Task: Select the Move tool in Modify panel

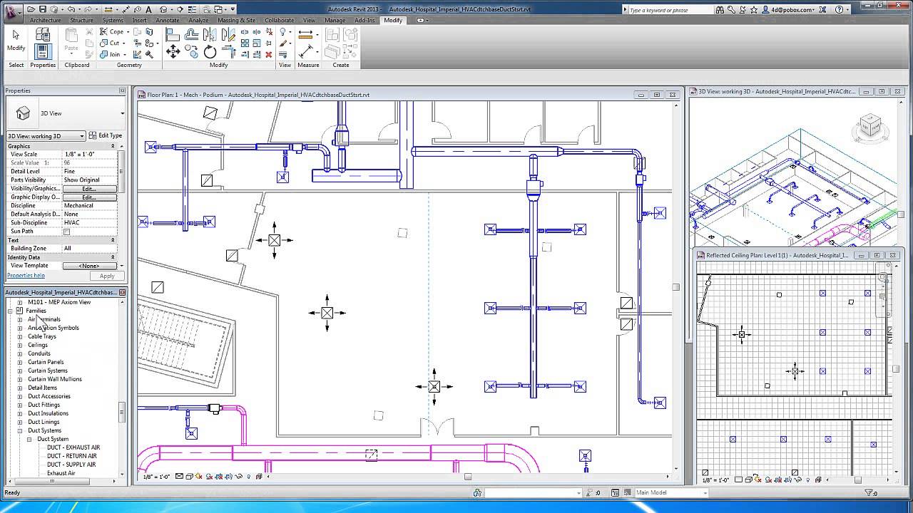Action: pyautogui.click(x=172, y=51)
